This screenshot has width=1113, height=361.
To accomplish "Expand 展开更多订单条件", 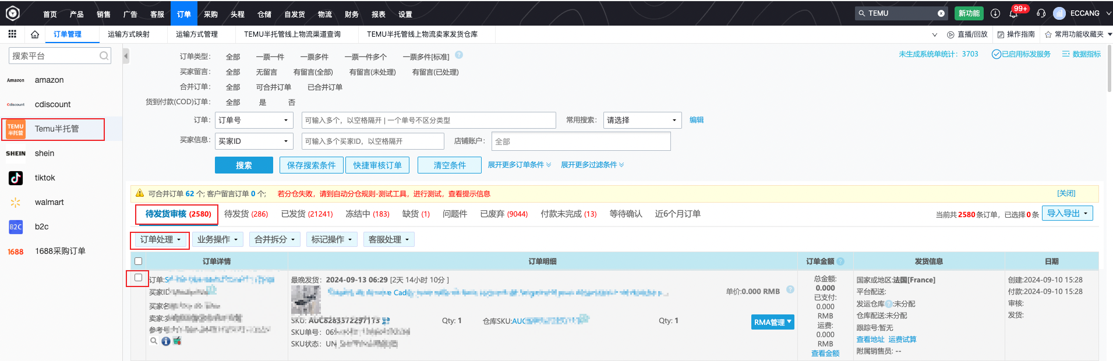I will 519,165.
